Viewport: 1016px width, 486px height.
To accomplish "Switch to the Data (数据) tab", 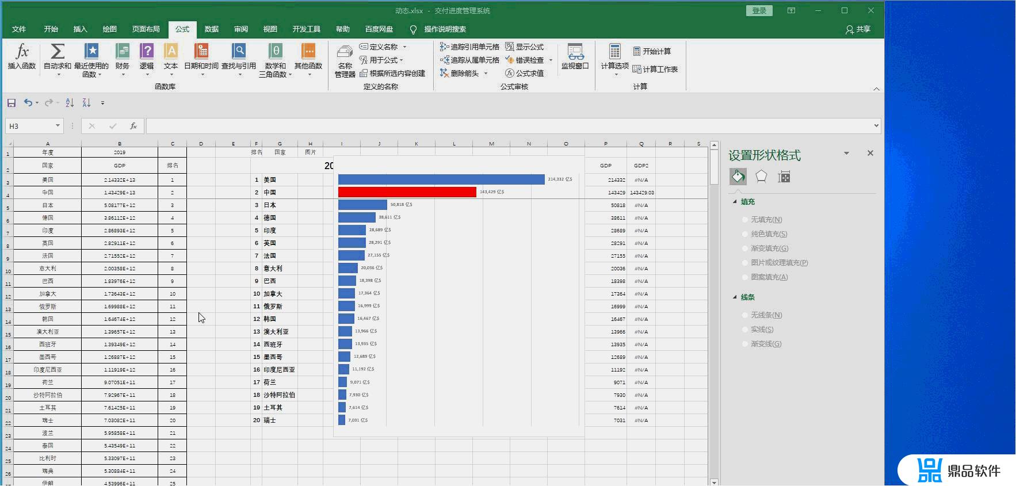I will click(x=212, y=29).
